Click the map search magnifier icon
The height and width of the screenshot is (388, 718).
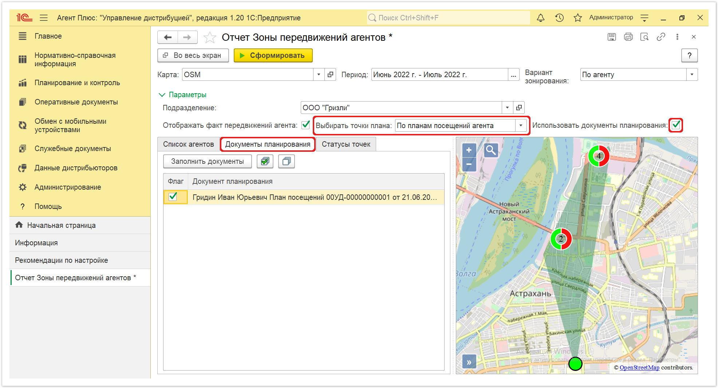coord(491,150)
